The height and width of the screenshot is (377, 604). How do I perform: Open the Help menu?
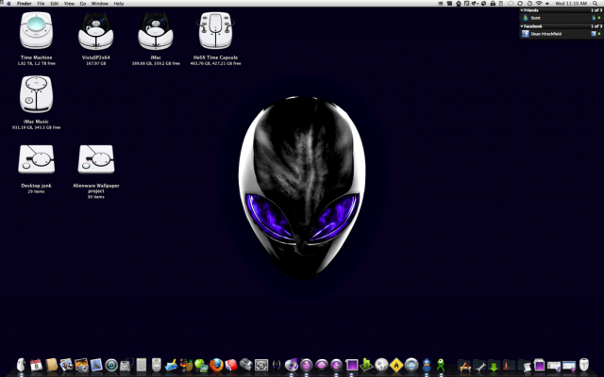click(x=119, y=4)
